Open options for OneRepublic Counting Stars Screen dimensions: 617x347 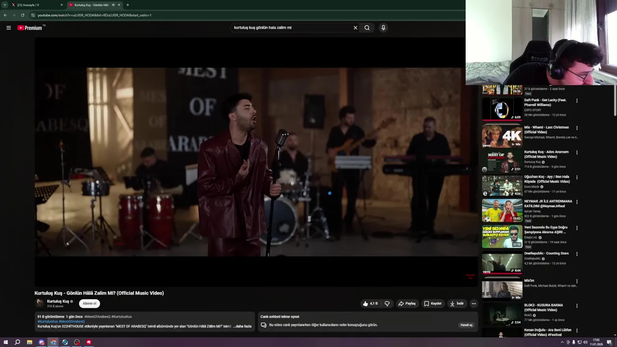click(577, 254)
